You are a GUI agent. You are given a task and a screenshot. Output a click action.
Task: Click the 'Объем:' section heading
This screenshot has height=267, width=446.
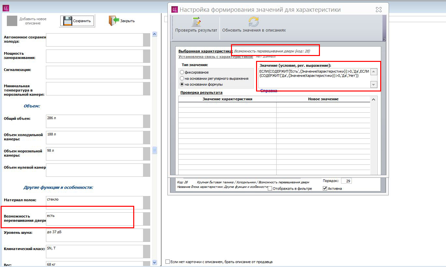[x=32, y=106]
